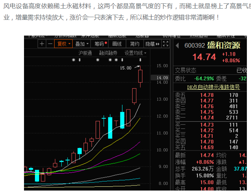Select buy-four price 14.70
Image resolution: width=251 pixels, height=196 pixels.
tap(207, 142)
